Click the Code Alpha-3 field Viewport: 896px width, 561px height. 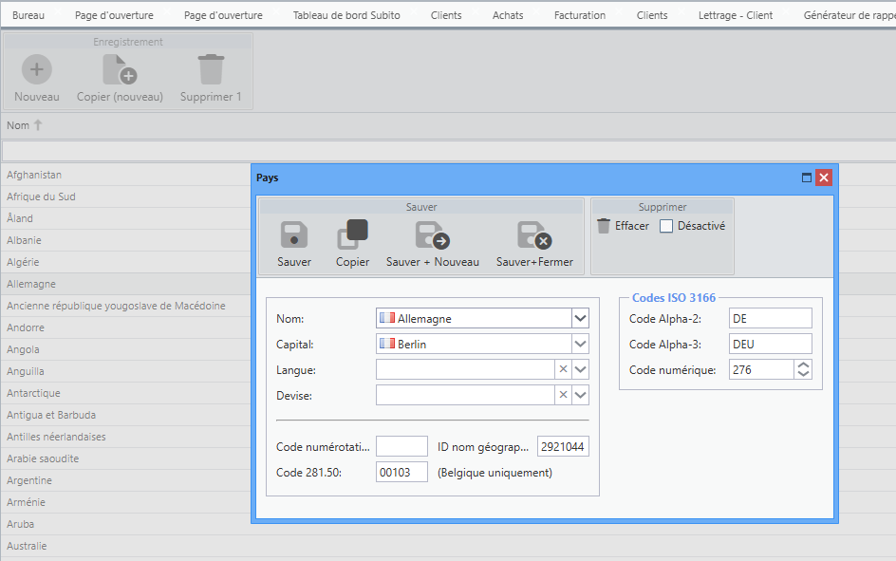click(771, 344)
